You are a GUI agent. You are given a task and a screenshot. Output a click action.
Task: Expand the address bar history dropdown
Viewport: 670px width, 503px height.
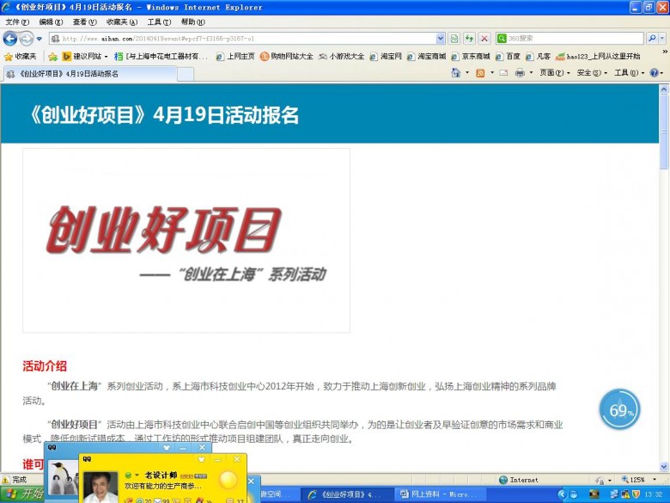click(441, 39)
